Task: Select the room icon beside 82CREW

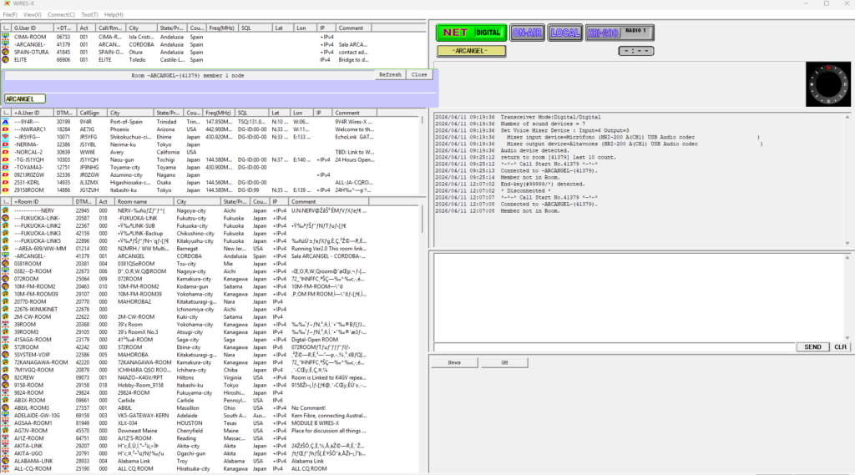Action: [x=7, y=377]
